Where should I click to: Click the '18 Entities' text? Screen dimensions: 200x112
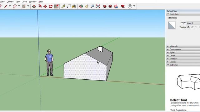tap(172, 18)
